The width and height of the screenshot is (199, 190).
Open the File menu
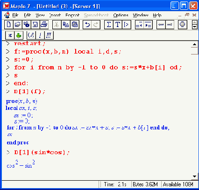tap(15, 15)
